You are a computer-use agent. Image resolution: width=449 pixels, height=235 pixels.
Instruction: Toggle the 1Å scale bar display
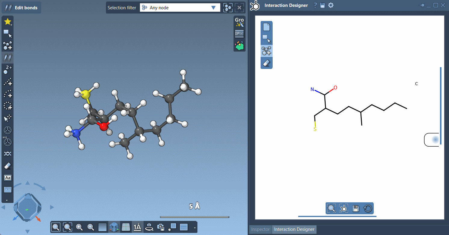pyautogui.click(x=137, y=227)
